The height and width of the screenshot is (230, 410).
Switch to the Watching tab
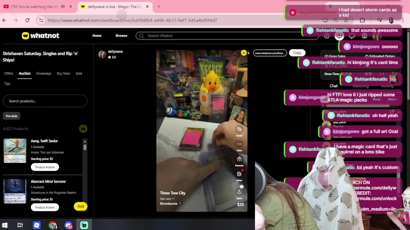coord(360,86)
